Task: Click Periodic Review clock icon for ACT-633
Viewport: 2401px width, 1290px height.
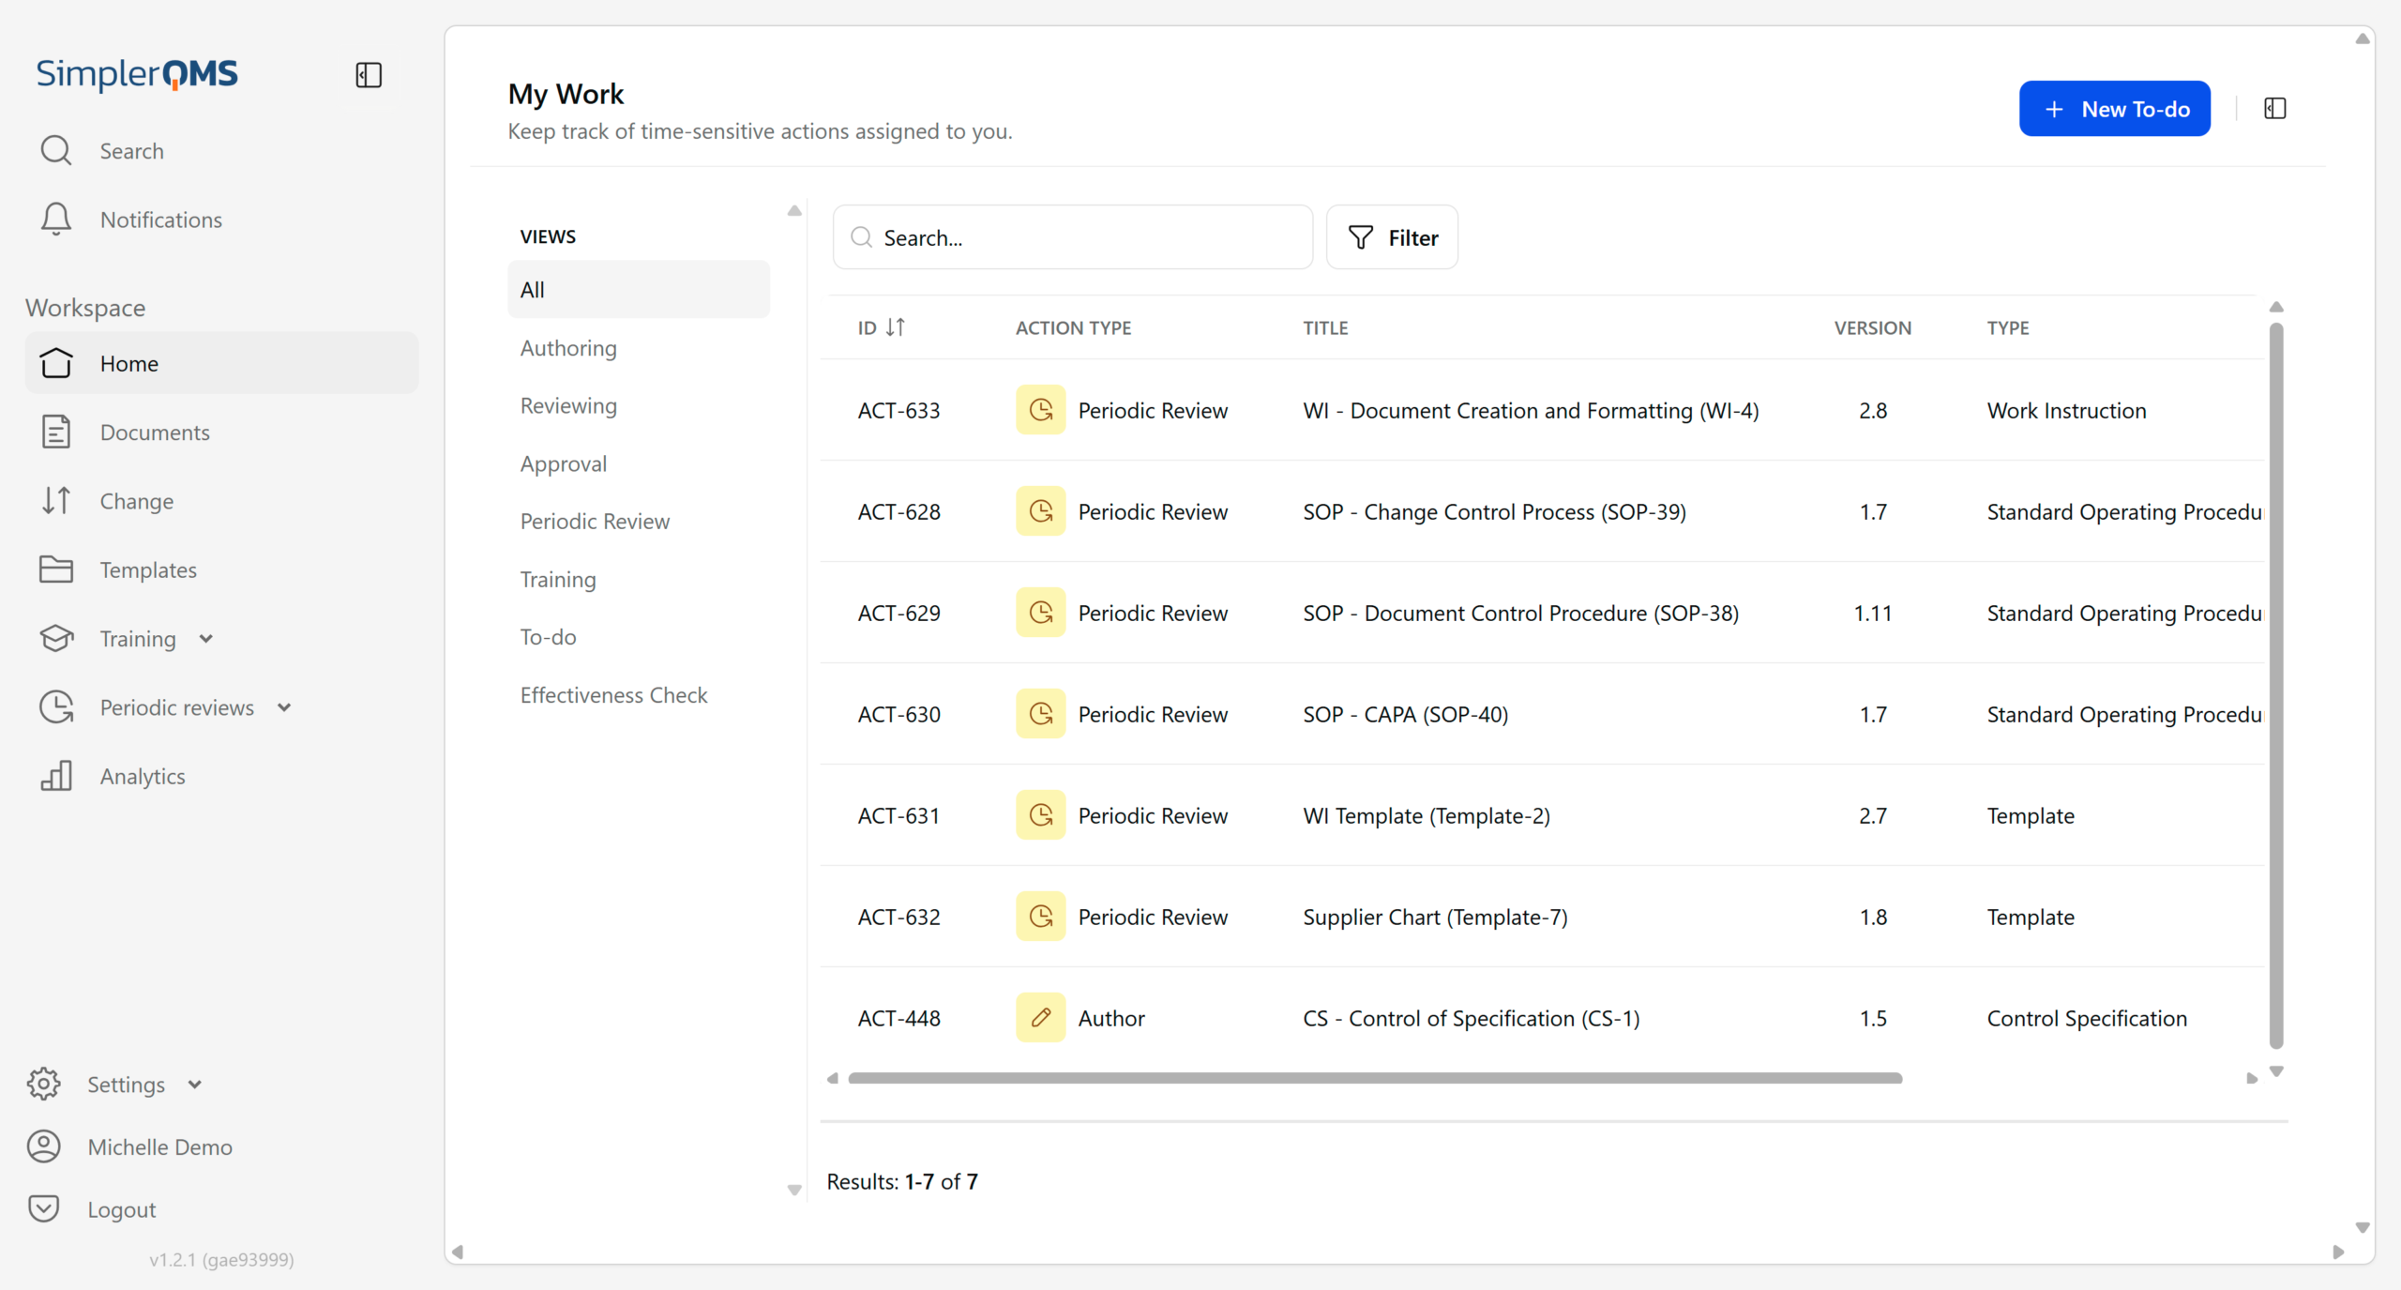Action: (x=1040, y=410)
